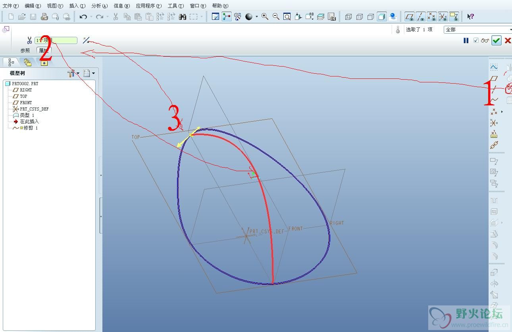Click the appearance sphere icon
This screenshot has height=332, width=512.
pos(249,17)
